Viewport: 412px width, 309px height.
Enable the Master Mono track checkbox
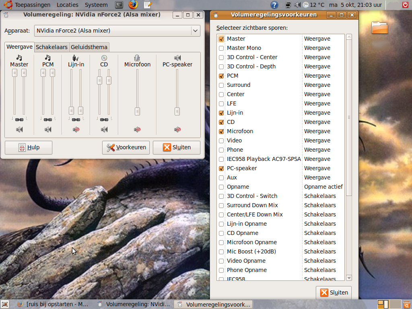[221, 48]
